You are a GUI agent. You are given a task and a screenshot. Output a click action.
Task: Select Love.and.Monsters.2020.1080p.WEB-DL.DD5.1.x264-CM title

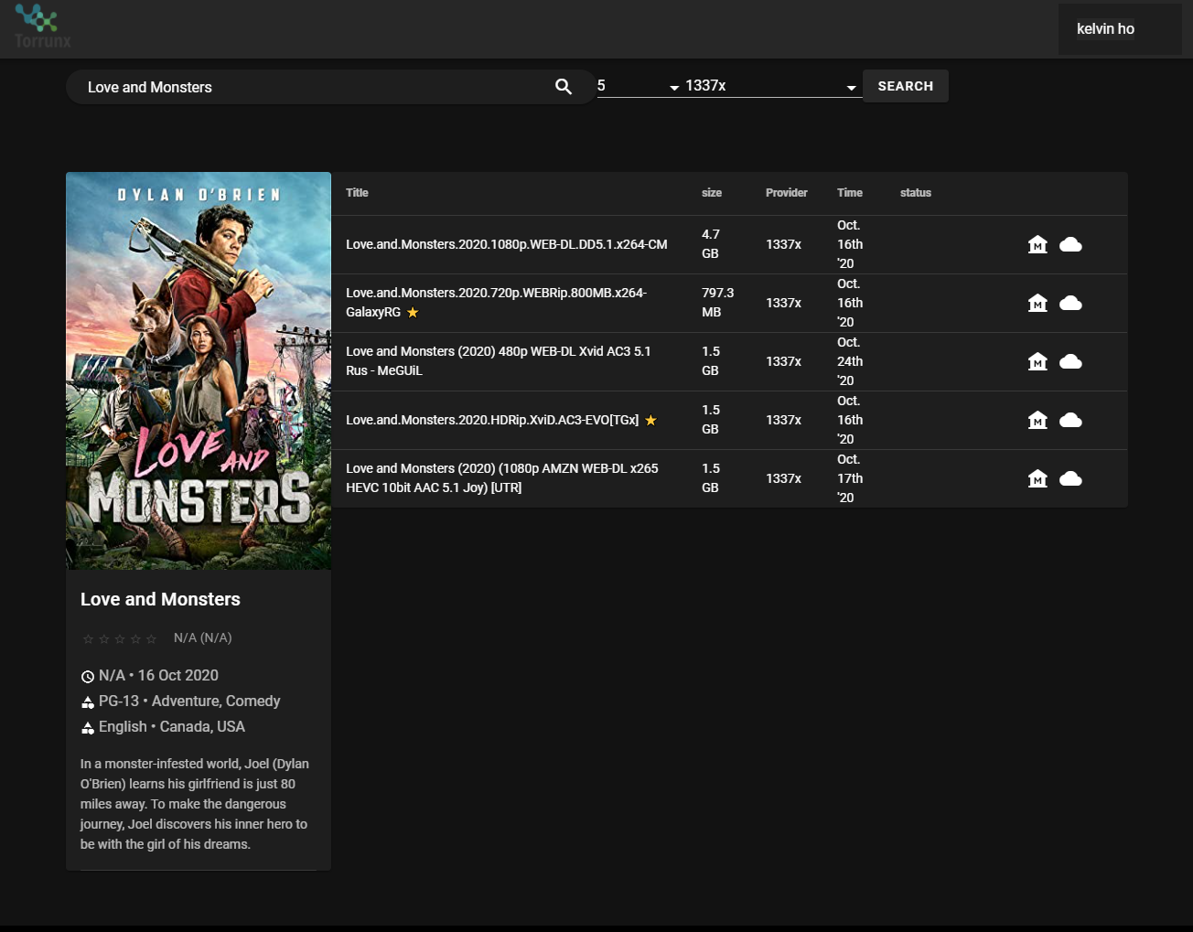click(x=507, y=244)
